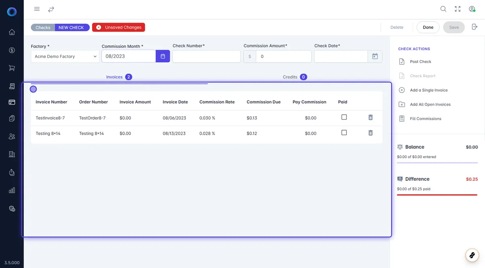Open Check Date calendar picker
The height and width of the screenshot is (268, 485).
(x=375, y=56)
